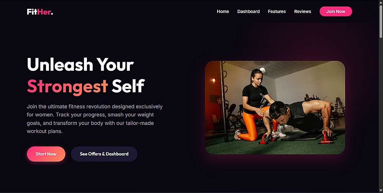Viewport: 383px width, 193px height.
Task: Click the vertical scrollbar thumb
Action: pos(381,21)
